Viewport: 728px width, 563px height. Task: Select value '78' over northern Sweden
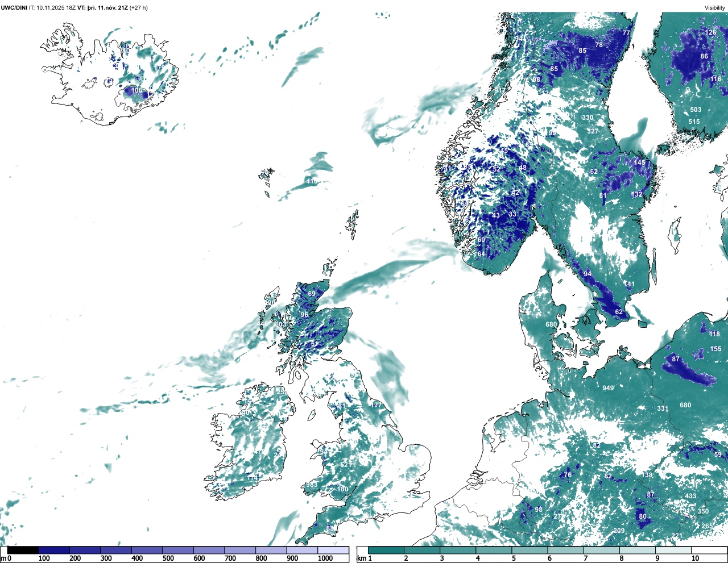coord(599,45)
